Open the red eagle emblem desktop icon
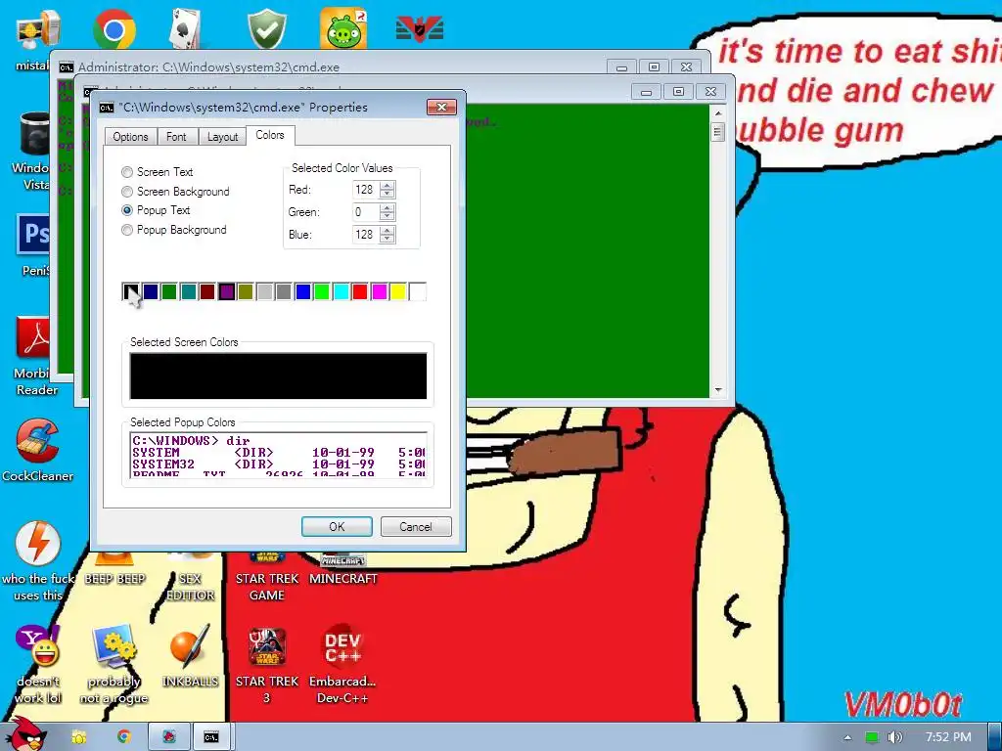This screenshot has width=1002, height=751. 419,29
